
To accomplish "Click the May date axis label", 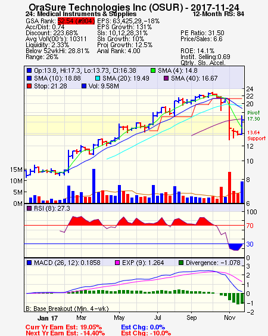I will (119, 317).
